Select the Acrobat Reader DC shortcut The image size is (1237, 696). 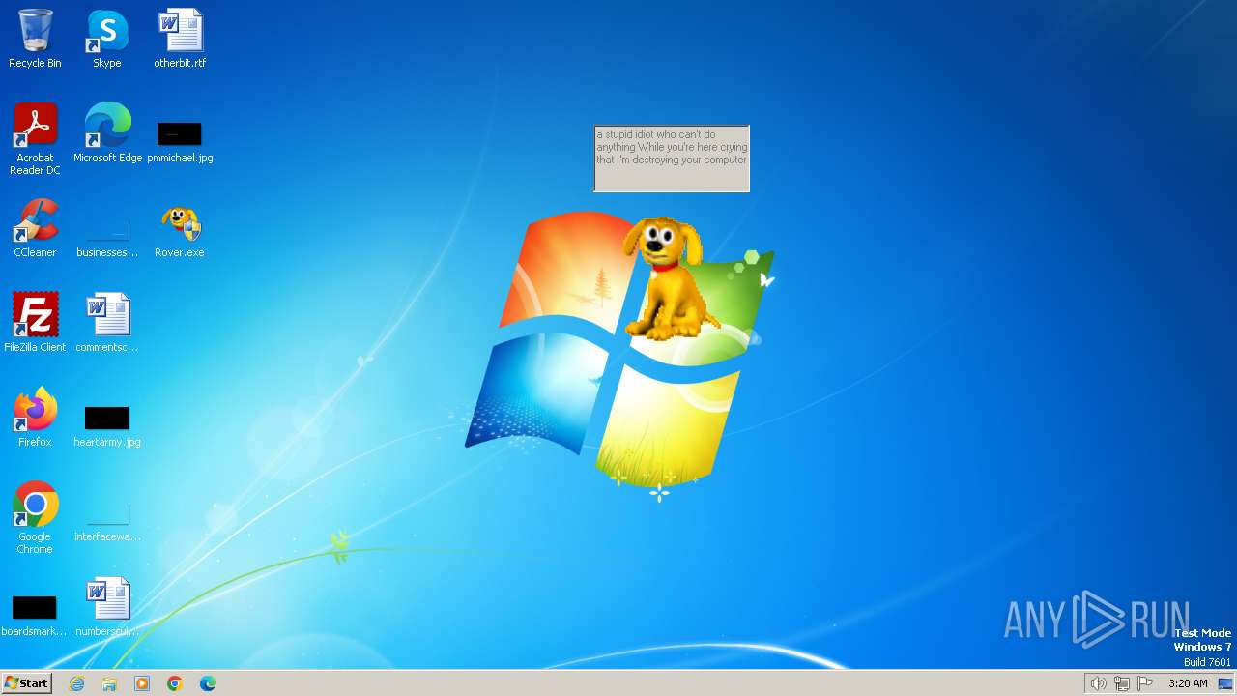(35, 139)
